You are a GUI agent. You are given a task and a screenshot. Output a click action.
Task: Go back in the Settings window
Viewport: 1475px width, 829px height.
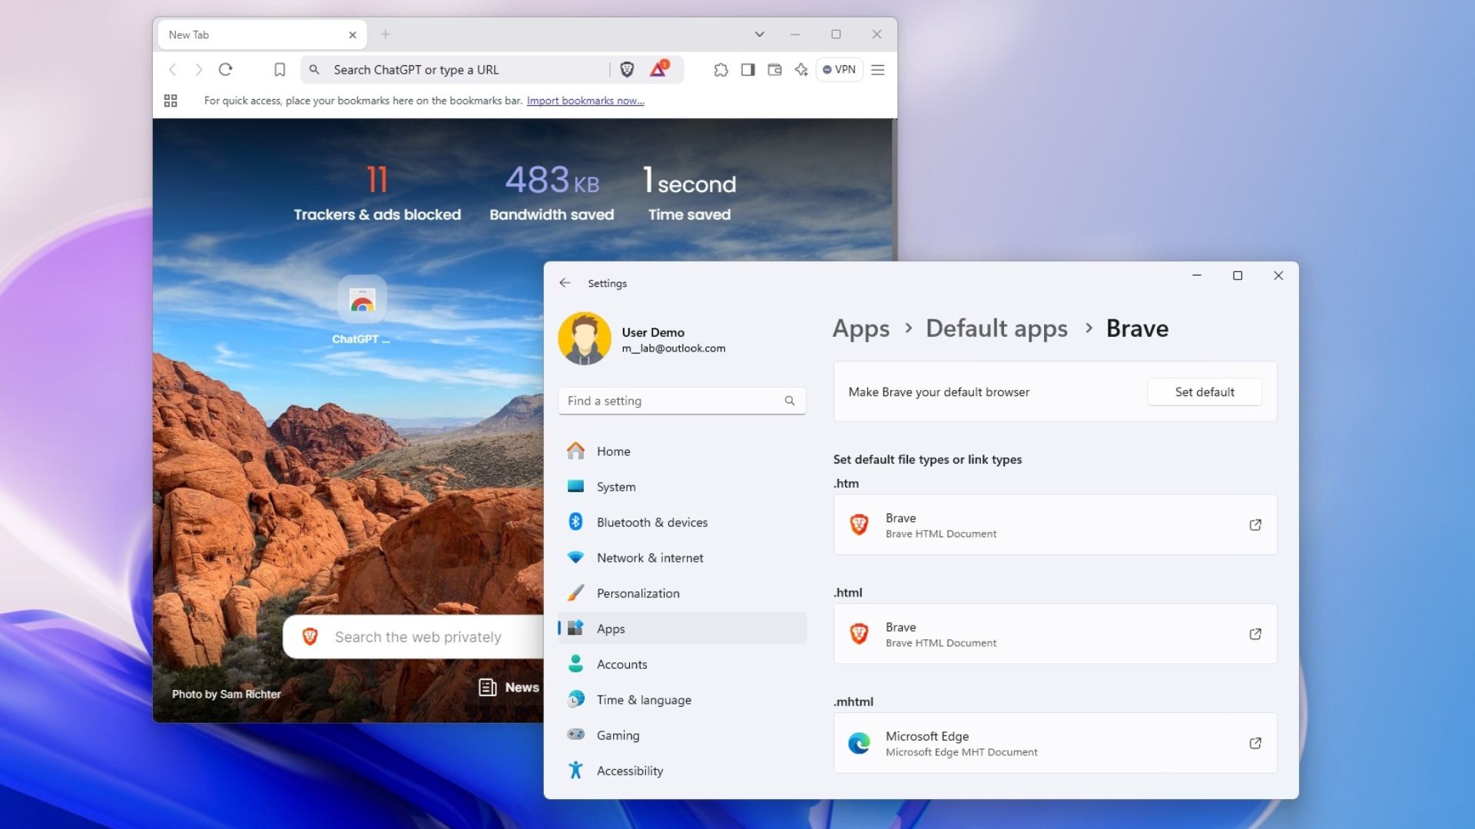(565, 283)
